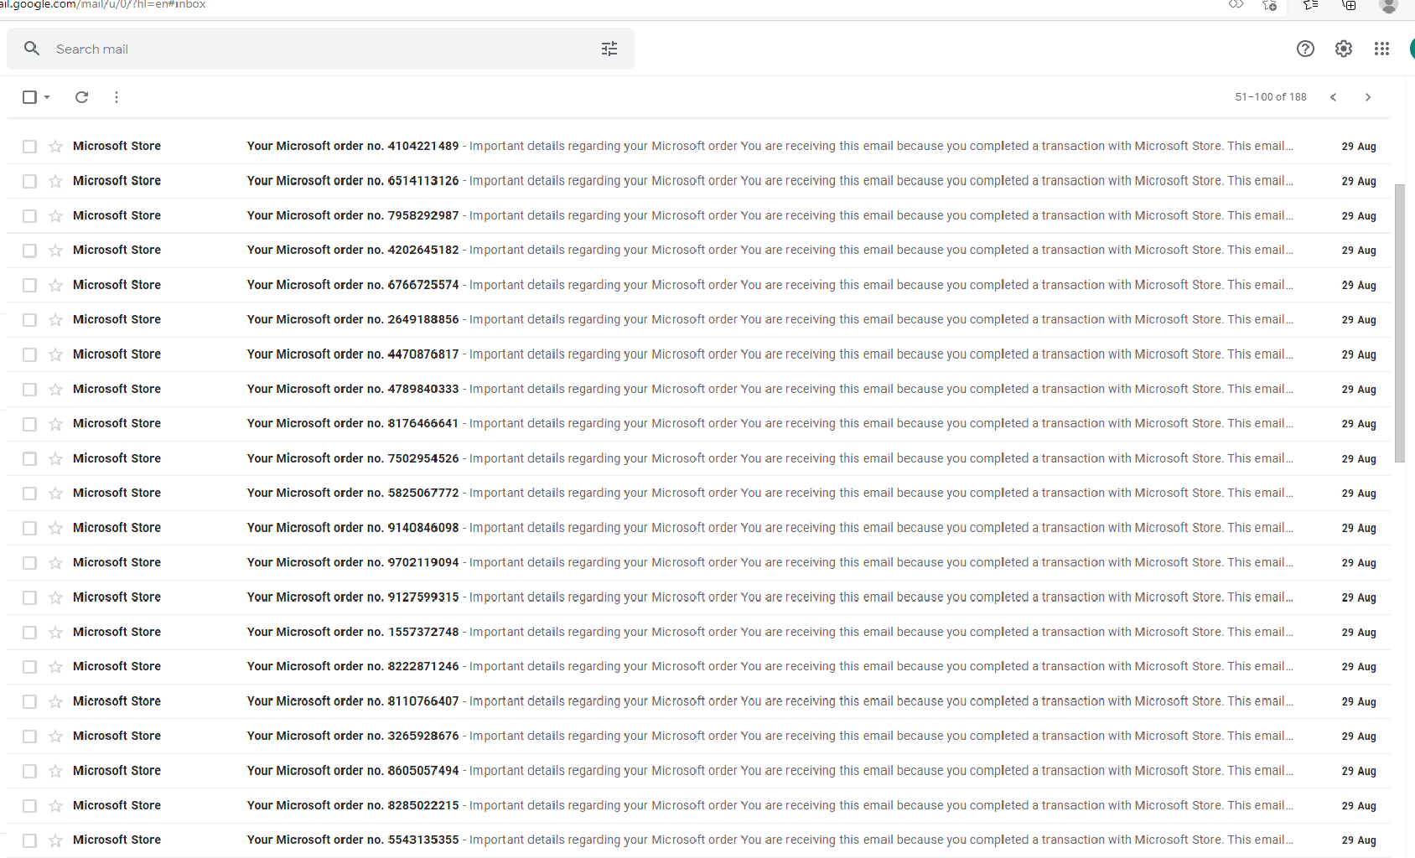The width and height of the screenshot is (1415, 858).
Task: Go to newer emails page
Action: [x=1333, y=97]
